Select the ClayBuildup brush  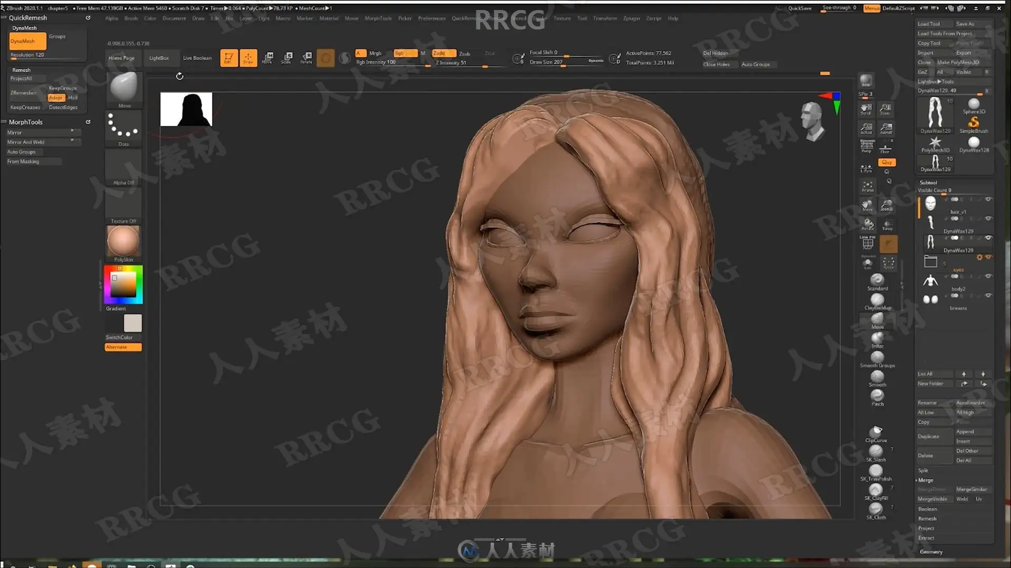point(877,301)
